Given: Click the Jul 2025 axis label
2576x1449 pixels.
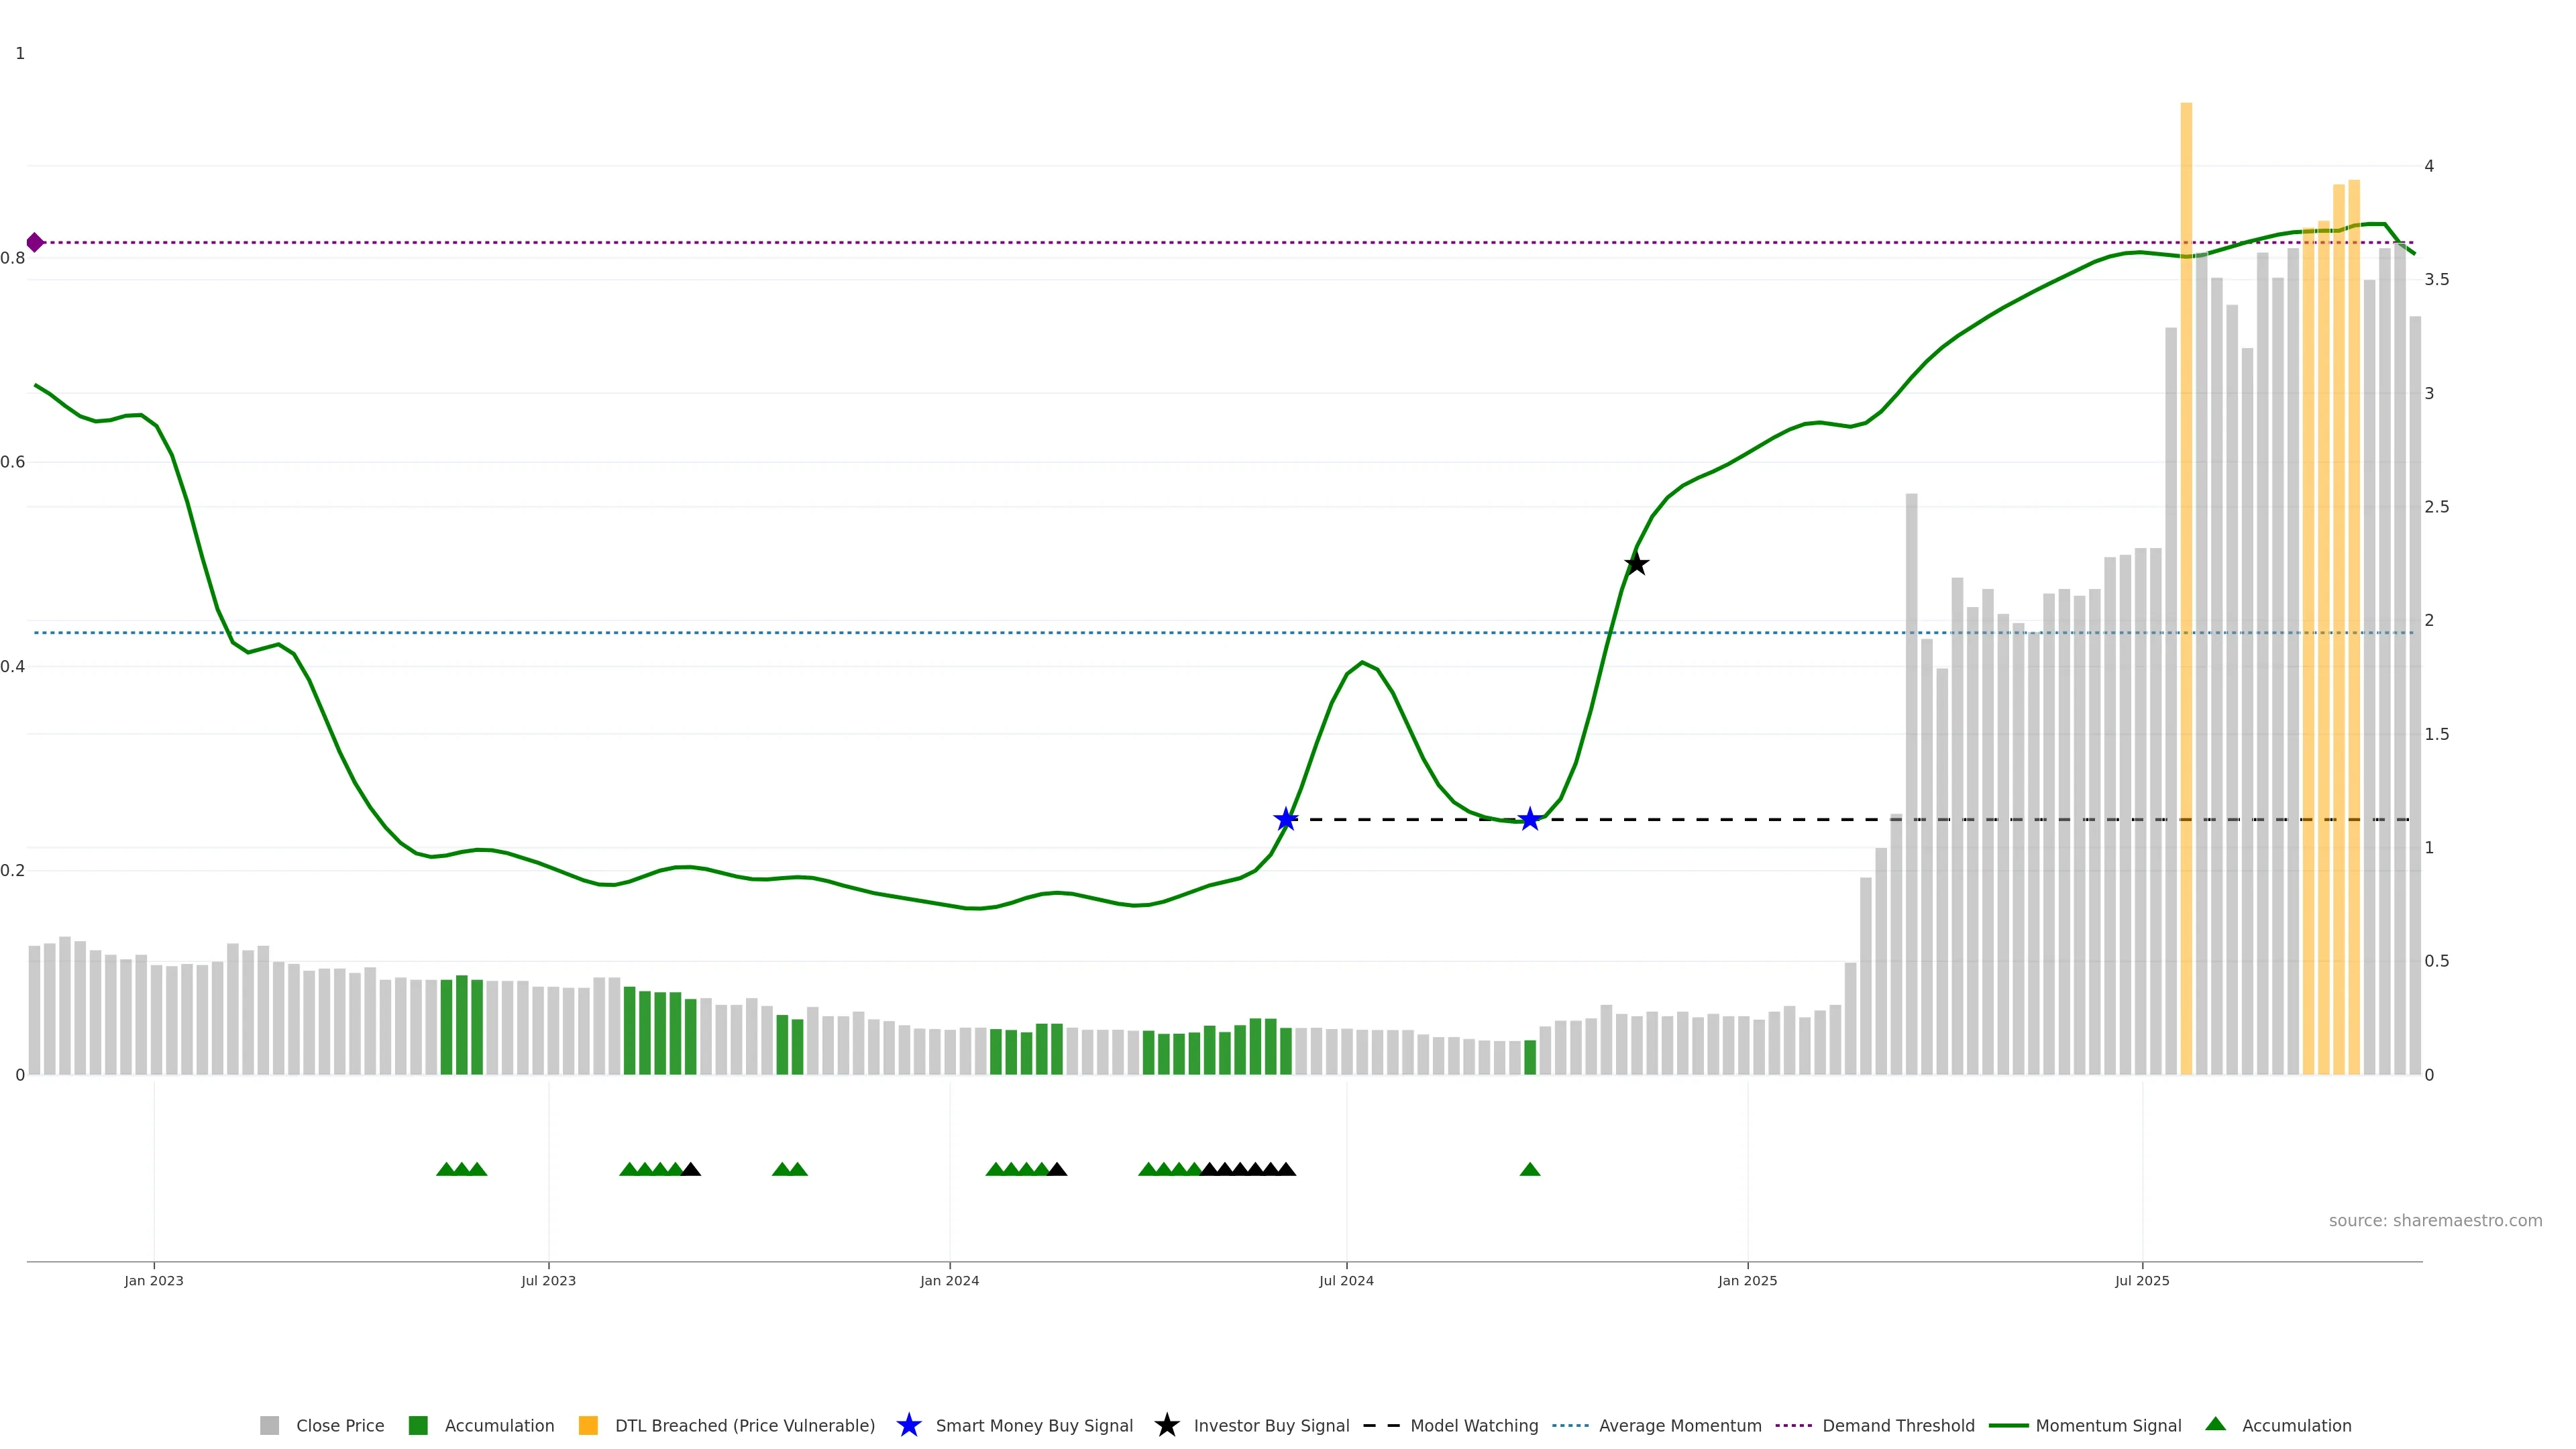Looking at the screenshot, I should pos(2142,1281).
